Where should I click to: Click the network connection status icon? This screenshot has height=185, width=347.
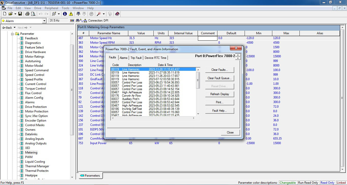tap(81, 21)
